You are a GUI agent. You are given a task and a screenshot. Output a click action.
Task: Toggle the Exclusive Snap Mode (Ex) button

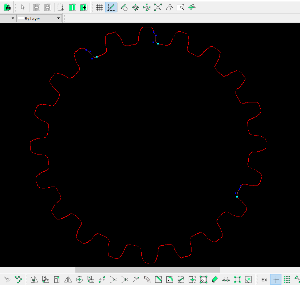[264, 280]
